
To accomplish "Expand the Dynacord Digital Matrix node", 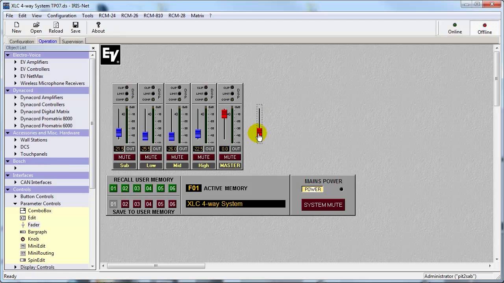I will coord(15,112).
